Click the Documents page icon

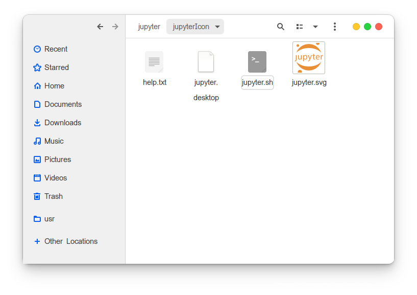(37, 104)
